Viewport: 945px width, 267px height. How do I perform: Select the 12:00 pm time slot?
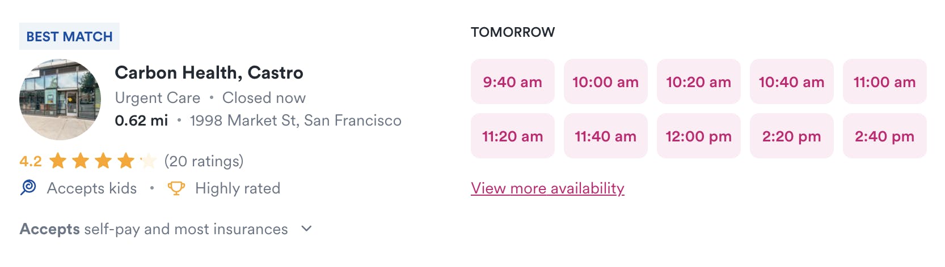click(x=698, y=136)
